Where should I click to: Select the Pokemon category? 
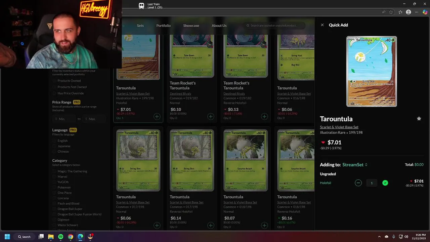[x=54, y=188]
